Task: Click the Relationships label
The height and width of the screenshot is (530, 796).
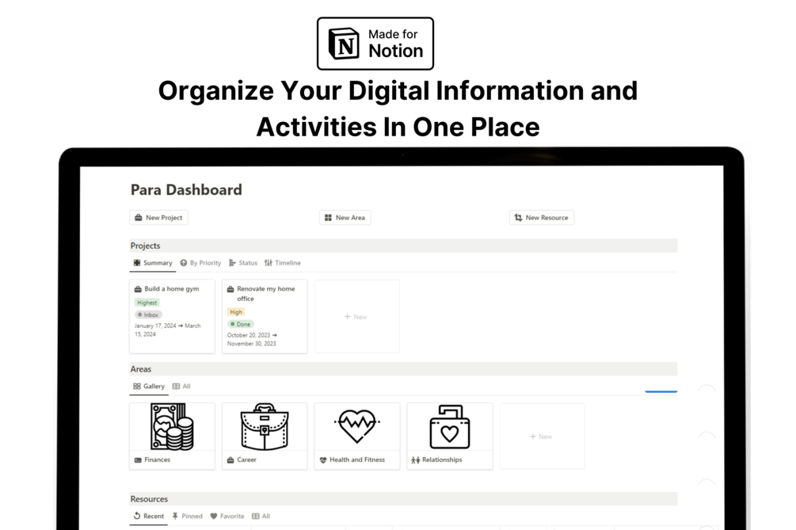Action: pos(442,460)
